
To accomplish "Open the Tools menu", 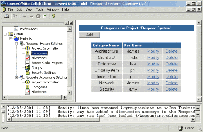I will click(40, 9).
